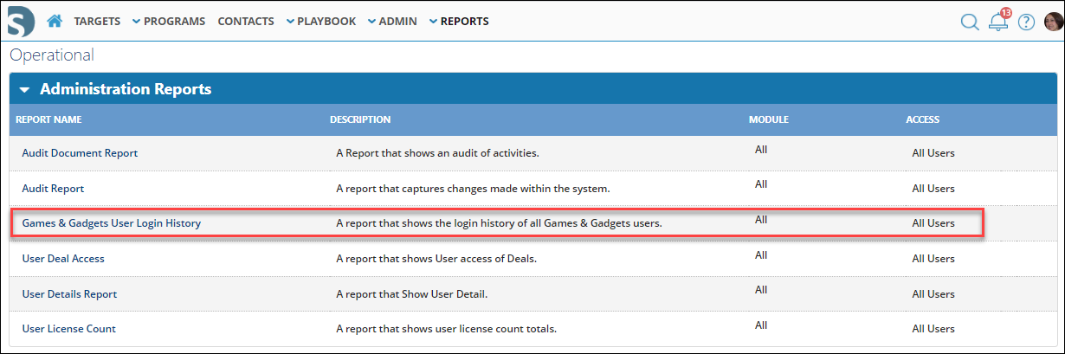Click 'A Report that shows an audit of activities.'
1065x354 pixels.
tap(437, 153)
